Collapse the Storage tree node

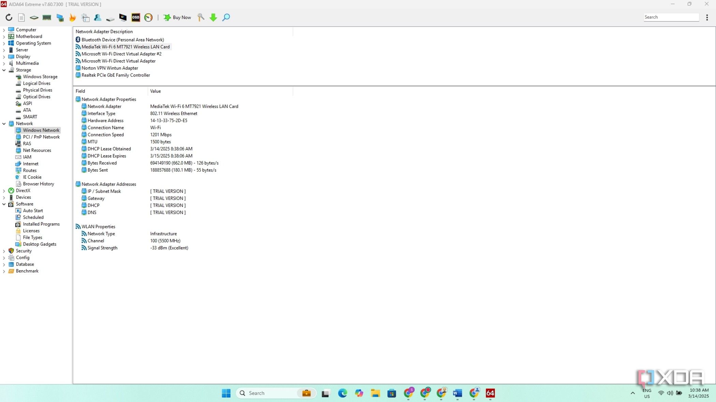(x=4, y=70)
